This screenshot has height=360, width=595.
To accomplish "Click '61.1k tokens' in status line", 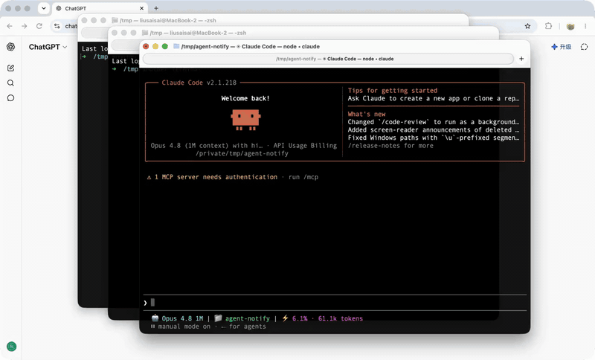I will point(341,318).
